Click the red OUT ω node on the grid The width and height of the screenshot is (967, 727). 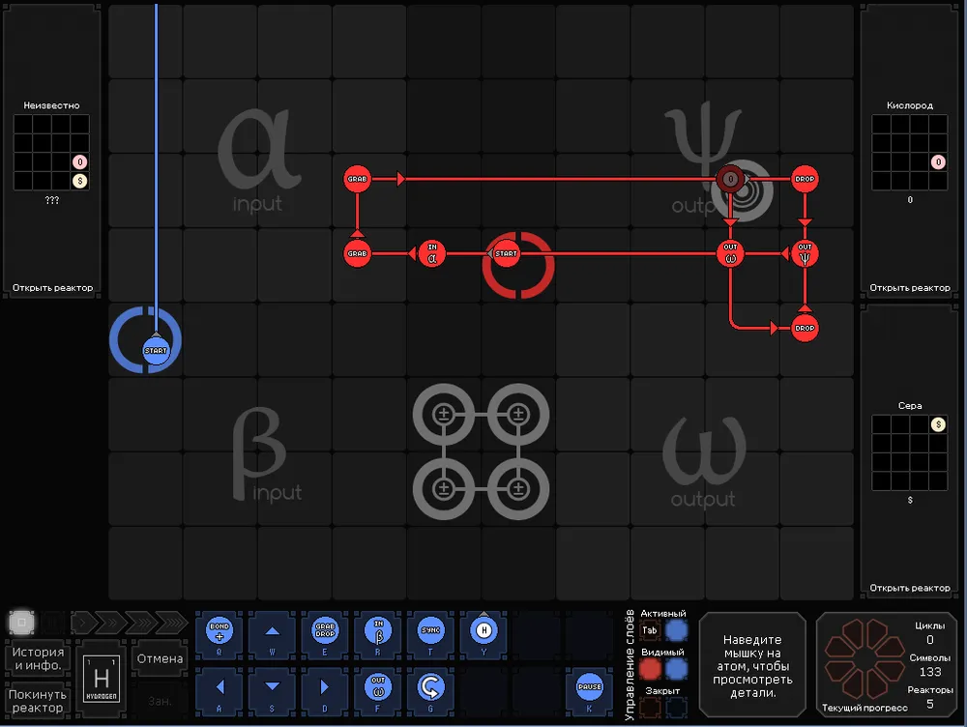[730, 253]
